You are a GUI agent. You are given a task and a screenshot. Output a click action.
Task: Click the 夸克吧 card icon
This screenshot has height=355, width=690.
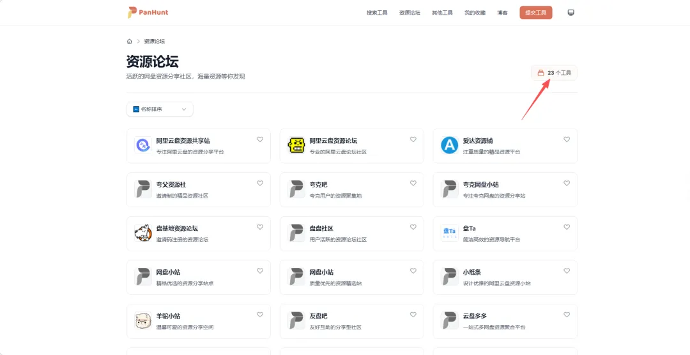pyautogui.click(x=296, y=189)
